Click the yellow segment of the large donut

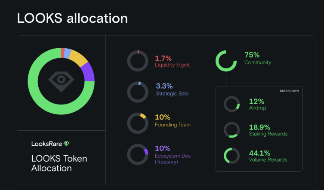[x=78, y=56]
